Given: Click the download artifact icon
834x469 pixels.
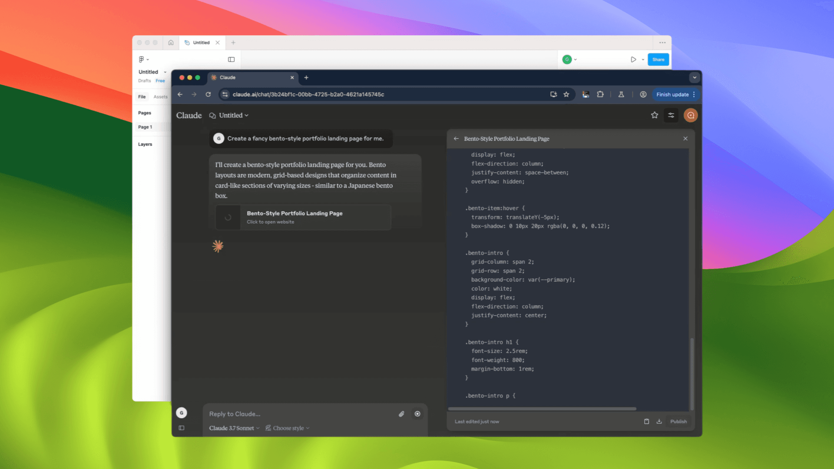Looking at the screenshot, I should click(x=659, y=421).
